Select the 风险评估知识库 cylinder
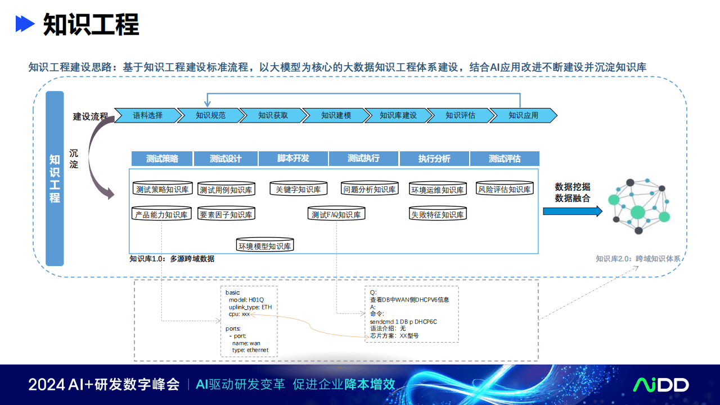Screen dimensions: 720x405 [x=505, y=189]
